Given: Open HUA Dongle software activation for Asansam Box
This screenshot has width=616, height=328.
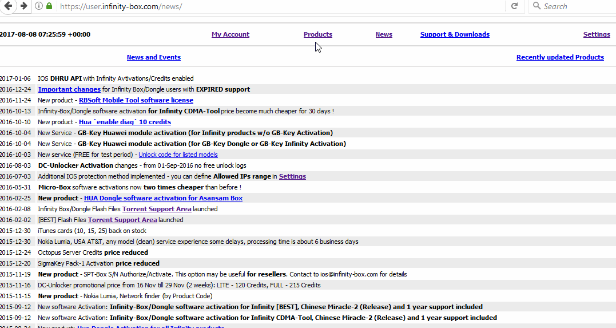Looking at the screenshot, I should 163,198.
